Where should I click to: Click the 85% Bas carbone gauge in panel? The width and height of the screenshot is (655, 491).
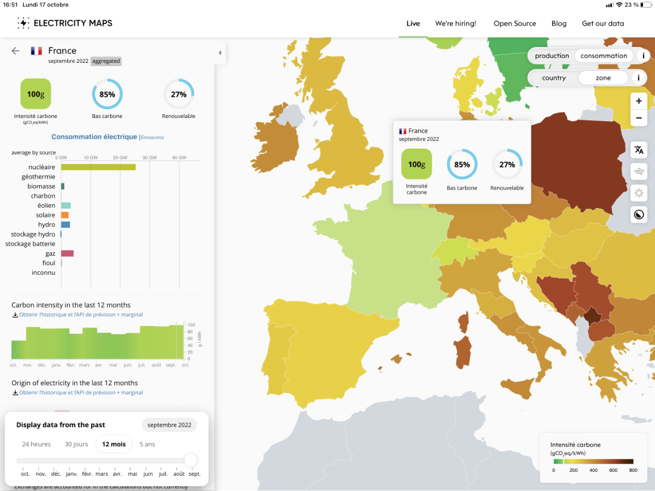coord(107,94)
